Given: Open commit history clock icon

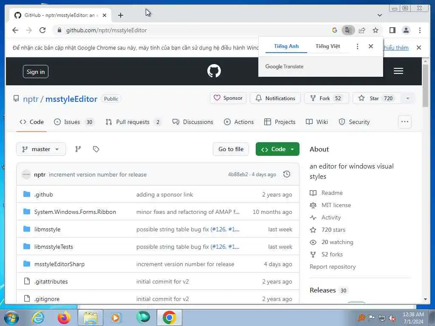Looking at the screenshot, I should click(287, 174).
